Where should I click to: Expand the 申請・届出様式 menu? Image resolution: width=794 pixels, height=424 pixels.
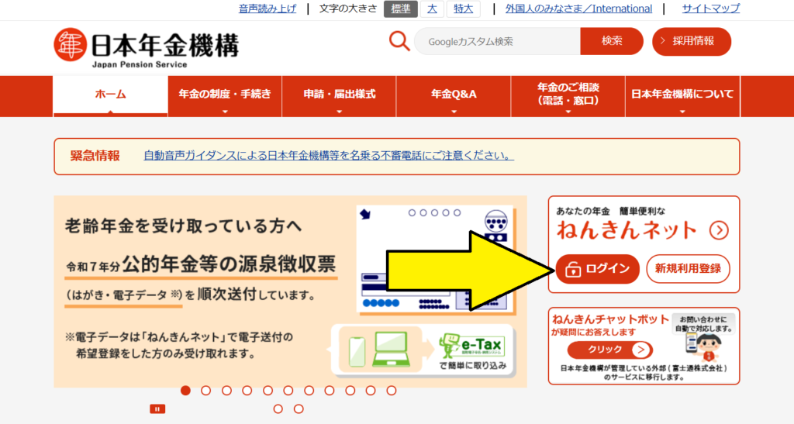click(339, 95)
